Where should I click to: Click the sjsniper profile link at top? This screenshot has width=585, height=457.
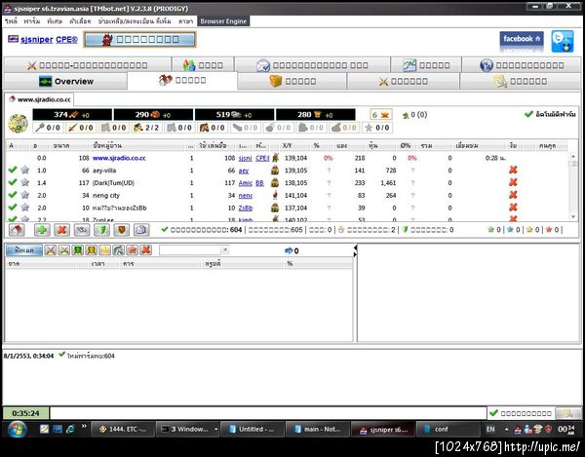click(x=37, y=40)
